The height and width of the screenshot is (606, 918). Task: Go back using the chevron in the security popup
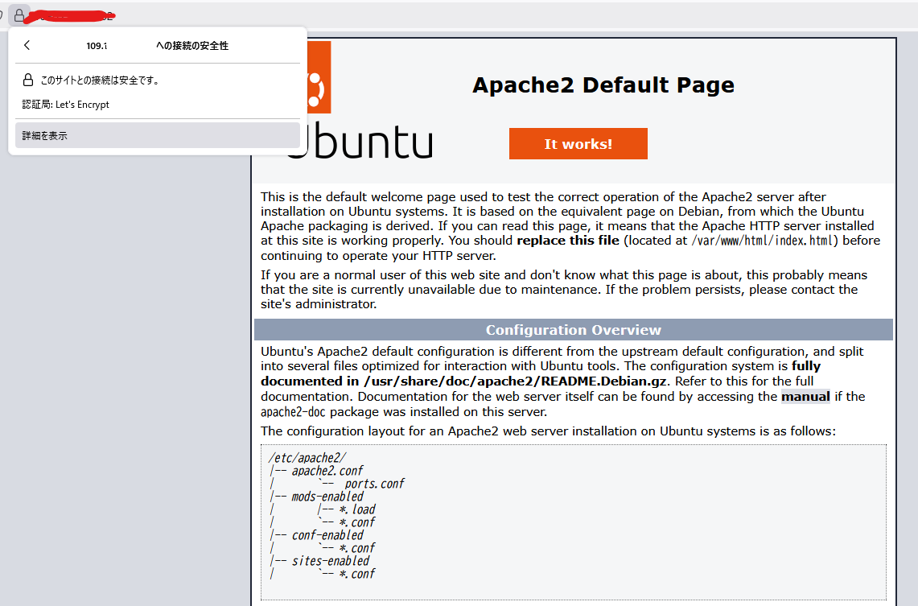point(27,46)
